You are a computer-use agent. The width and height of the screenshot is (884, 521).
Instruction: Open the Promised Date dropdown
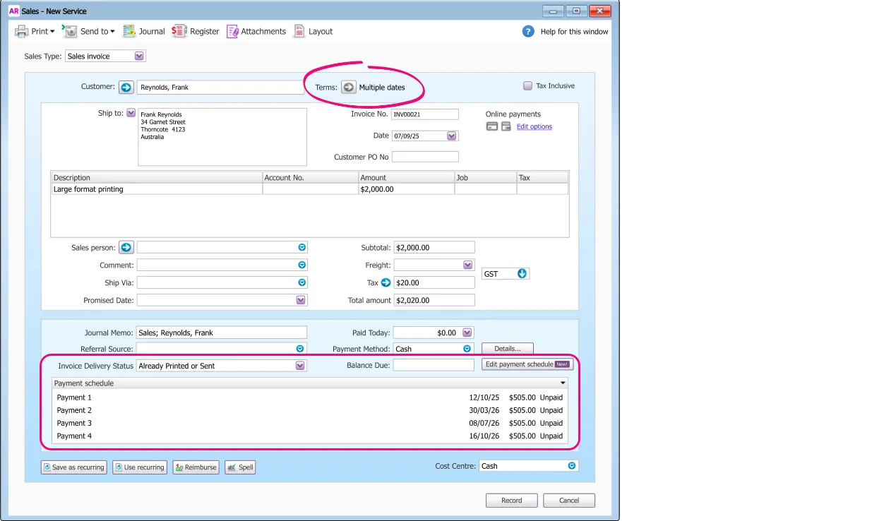(301, 300)
